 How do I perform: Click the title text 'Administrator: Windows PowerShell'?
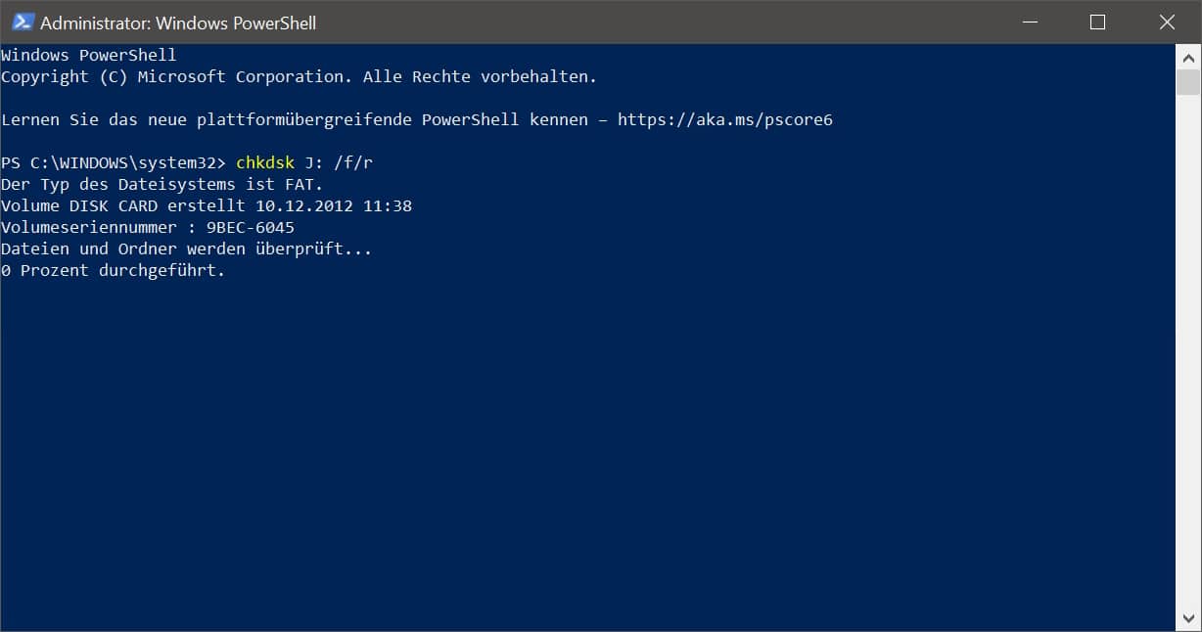tap(178, 23)
